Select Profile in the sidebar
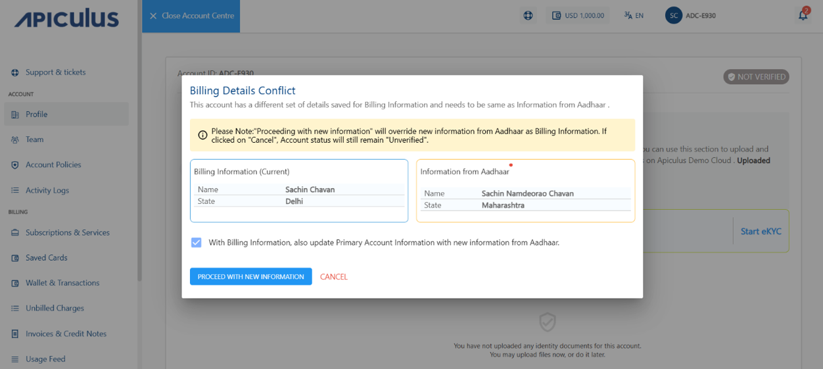This screenshot has height=369, width=823. (66, 114)
